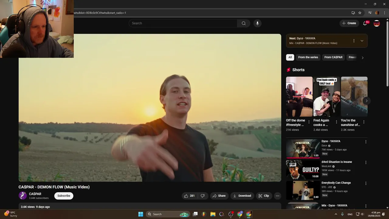
Task: Expand the Next queue panel chevron
Action: coord(362,41)
